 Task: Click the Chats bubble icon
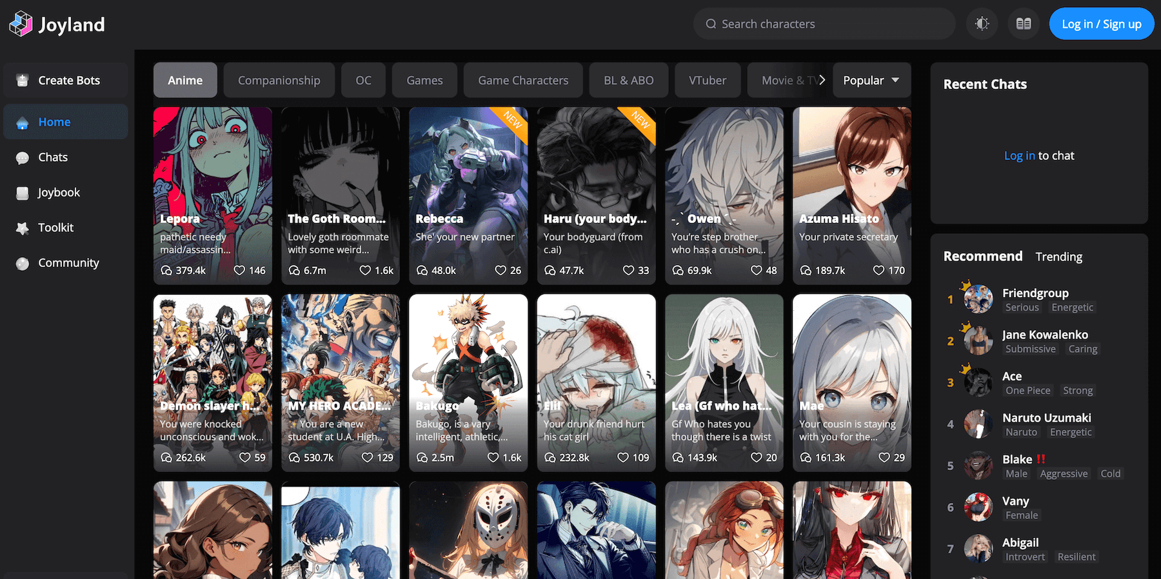click(x=23, y=158)
